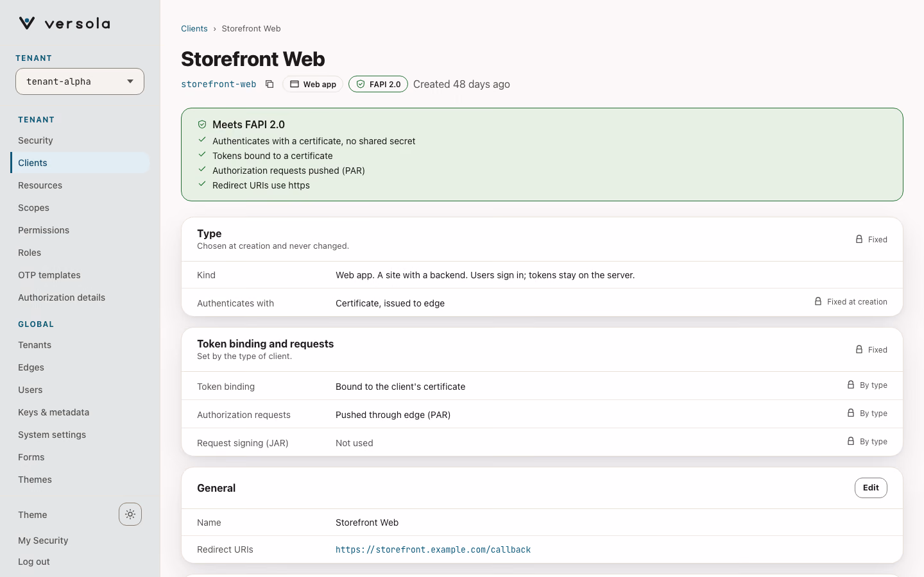924x577 pixels.
Task: Copy the storefront-web client ID
Action: point(269,84)
